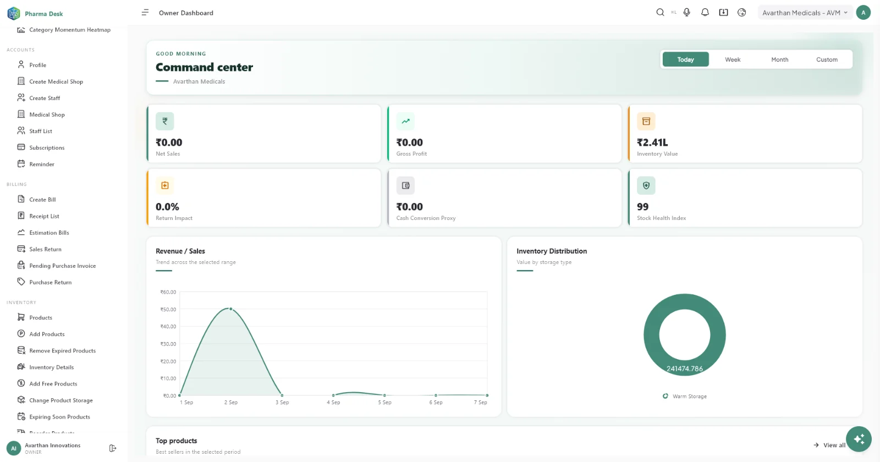Click the Cash Conversion Proxy wallet icon
The image size is (880, 462).
point(405,185)
